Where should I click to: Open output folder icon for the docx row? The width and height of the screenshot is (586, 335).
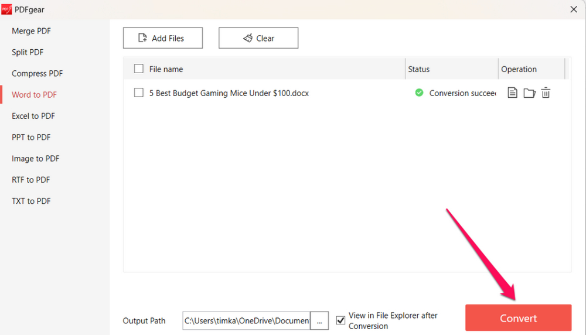(529, 93)
